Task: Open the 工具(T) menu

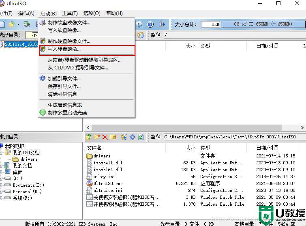Action: (x=70, y=13)
